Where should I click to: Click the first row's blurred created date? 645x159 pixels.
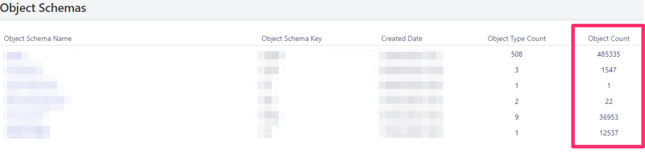pos(411,55)
